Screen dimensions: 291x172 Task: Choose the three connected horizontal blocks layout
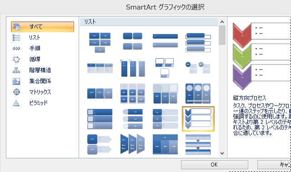click(100, 93)
